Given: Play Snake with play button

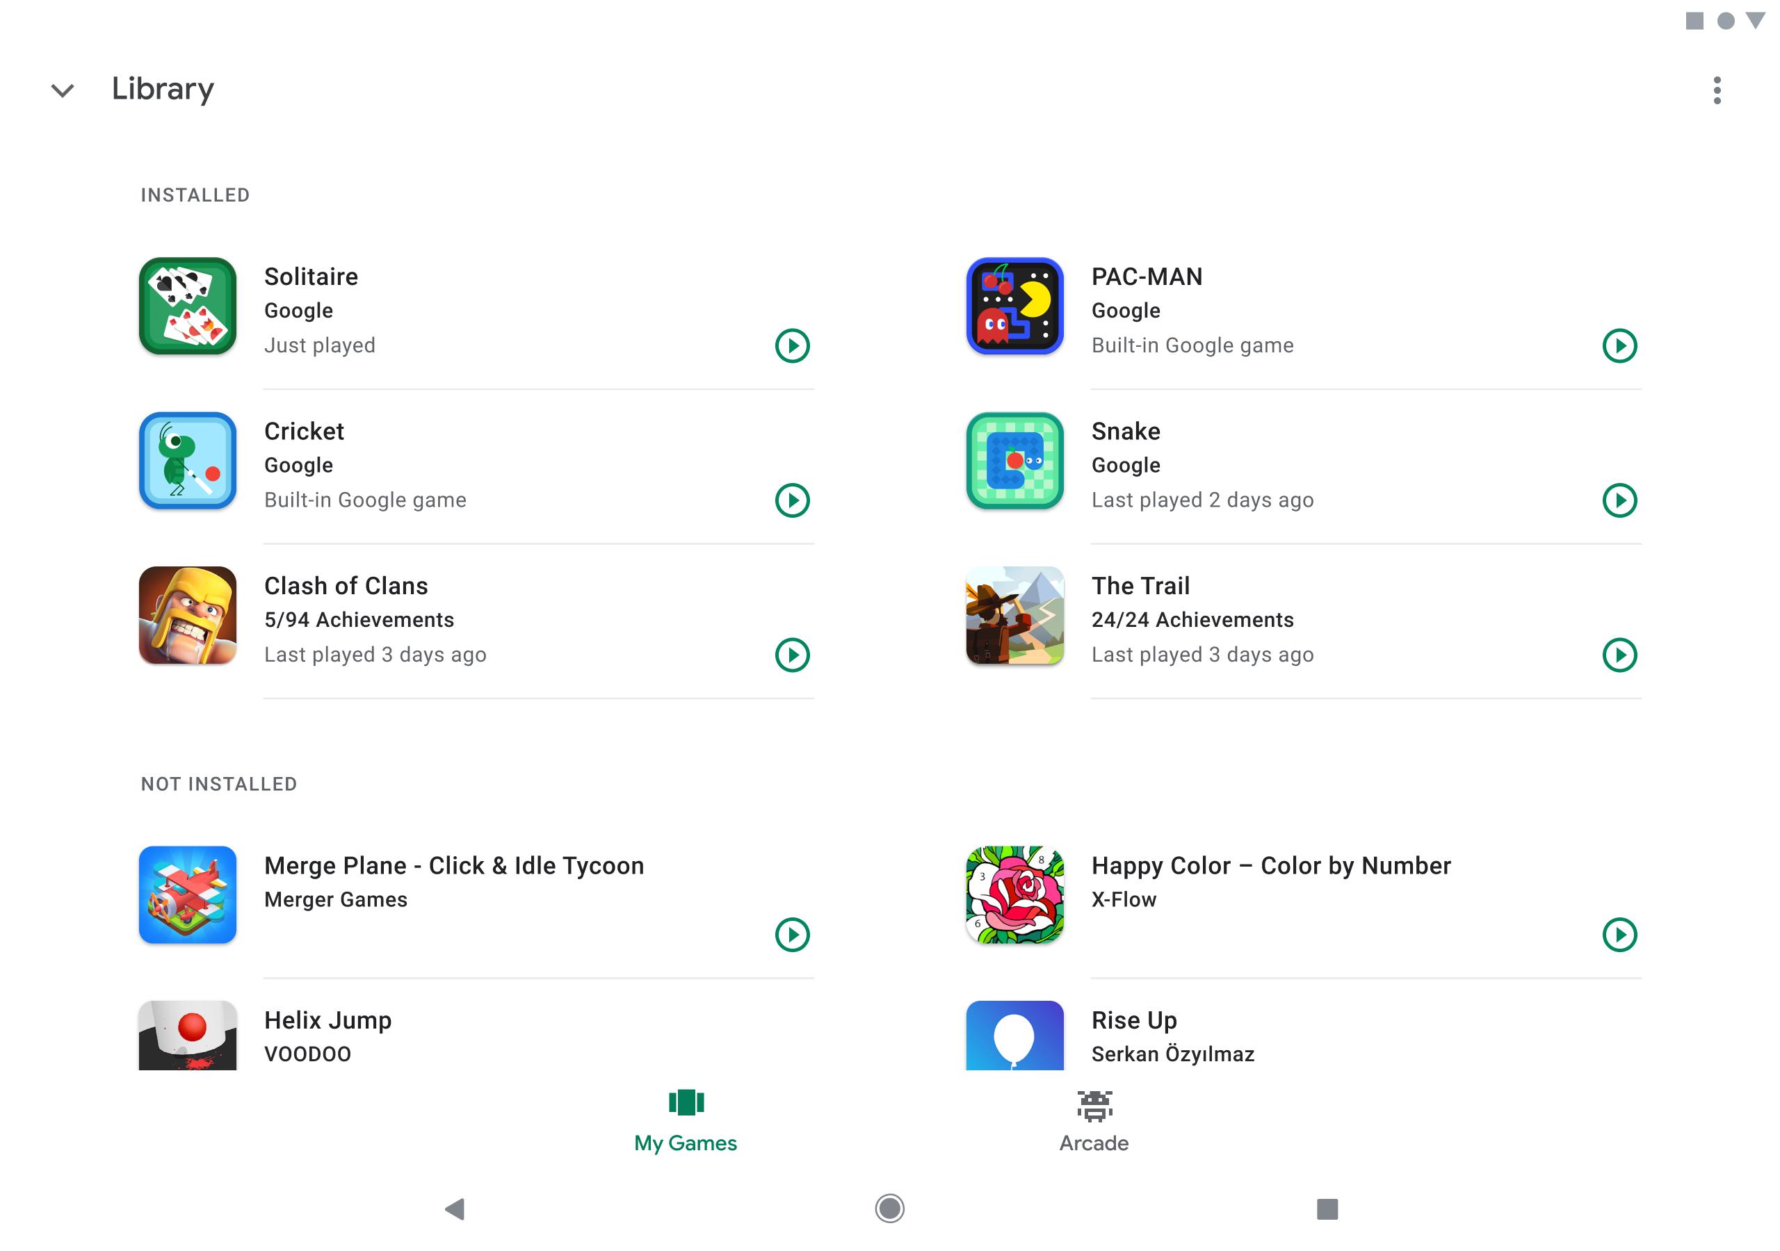Looking at the screenshot, I should pyautogui.click(x=1620, y=500).
